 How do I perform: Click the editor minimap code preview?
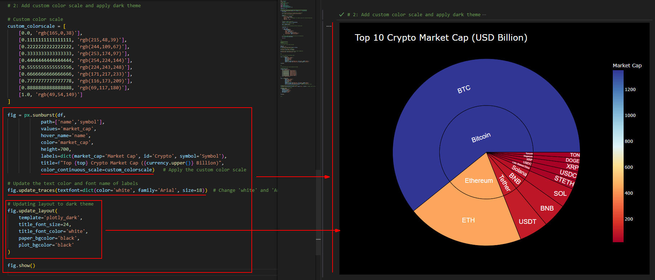(297, 49)
